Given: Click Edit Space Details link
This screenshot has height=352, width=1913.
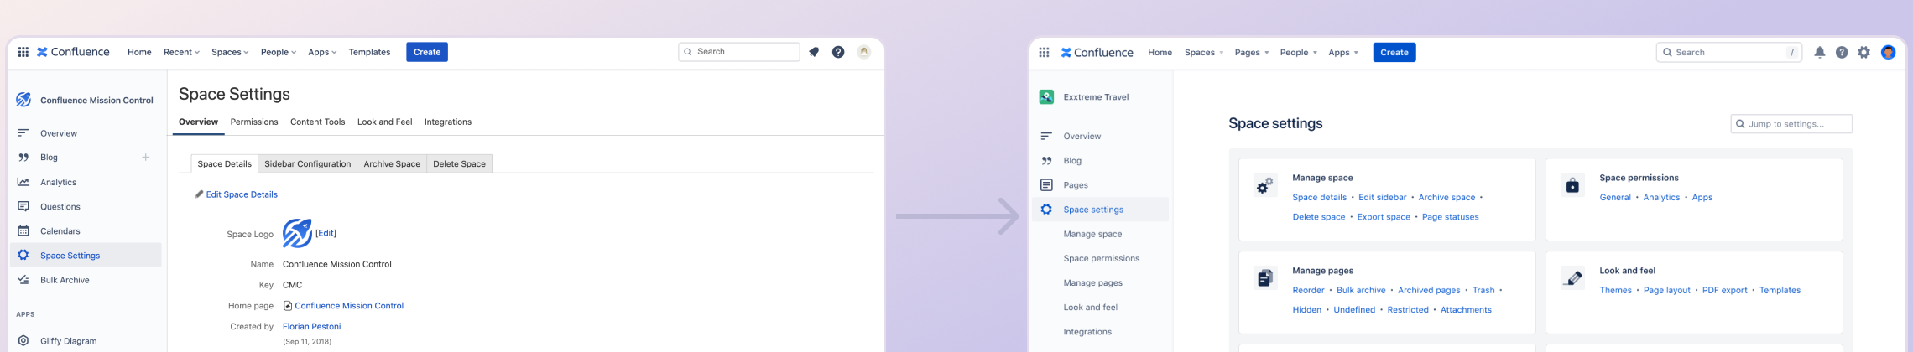Looking at the screenshot, I should pos(242,194).
